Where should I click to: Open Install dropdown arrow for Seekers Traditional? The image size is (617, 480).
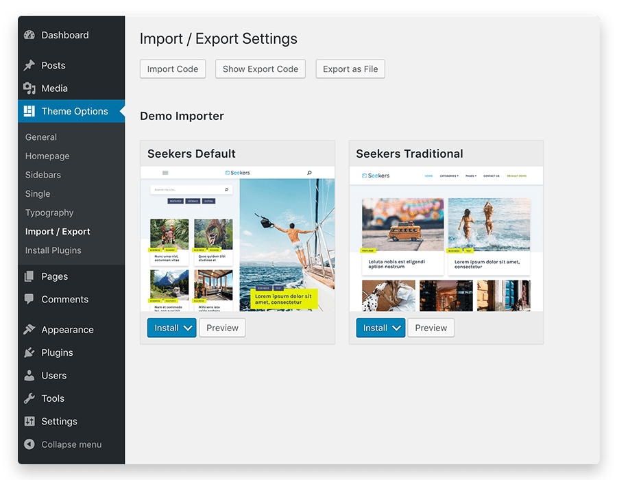coord(396,328)
